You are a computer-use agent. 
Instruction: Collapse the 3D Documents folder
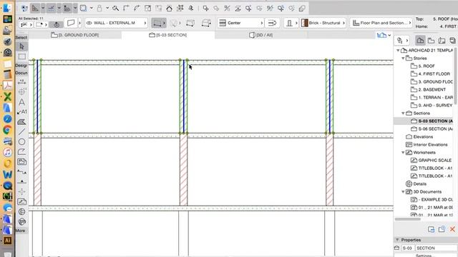(403, 192)
